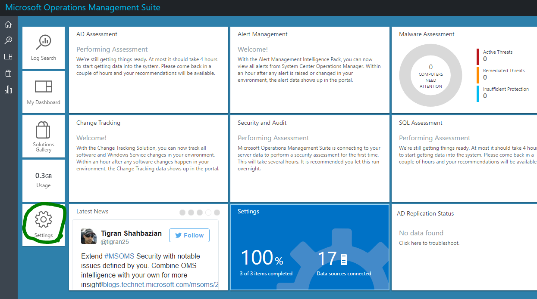Viewport: 537px width, 299px height.
Task: Select the last Latest News carousel dot
Action: 217,213
